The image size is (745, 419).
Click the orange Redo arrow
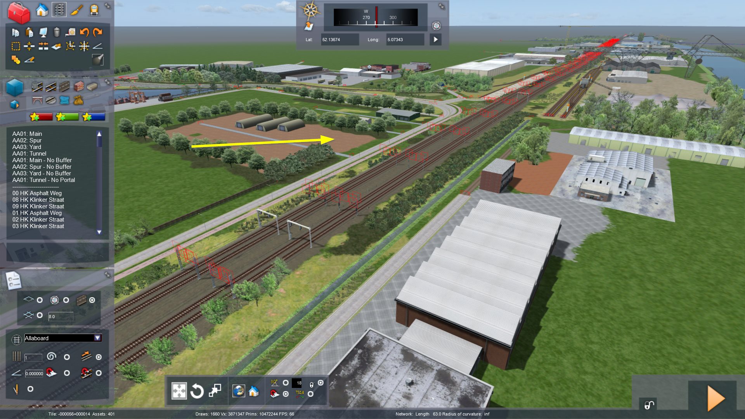pyautogui.click(x=98, y=32)
